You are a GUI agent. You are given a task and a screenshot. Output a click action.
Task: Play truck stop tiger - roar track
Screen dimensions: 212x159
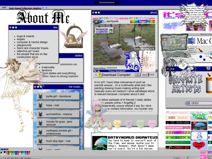click(58, 141)
